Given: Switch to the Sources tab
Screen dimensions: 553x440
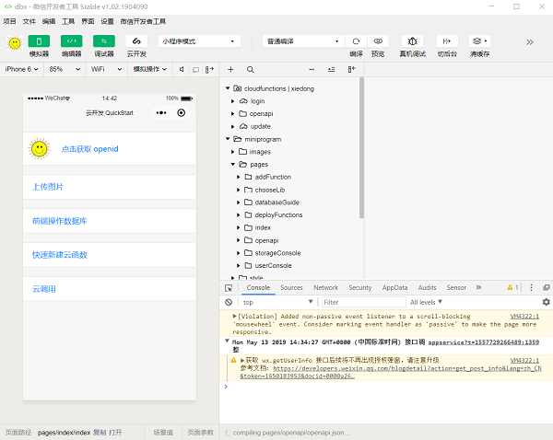Looking at the screenshot, I should click(291, 287).
